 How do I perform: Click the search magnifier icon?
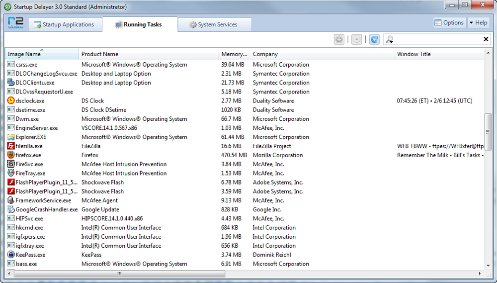[x=389, y=40]
